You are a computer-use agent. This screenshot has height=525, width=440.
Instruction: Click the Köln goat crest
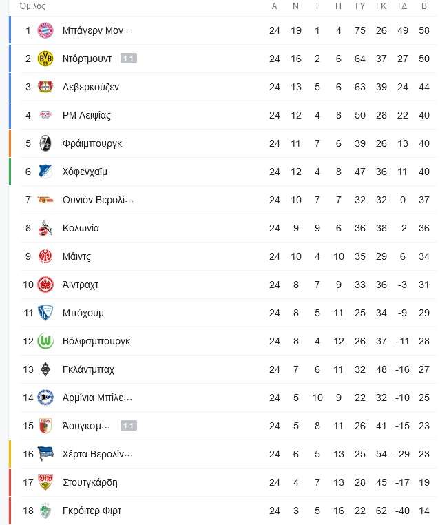click(45, 228)
